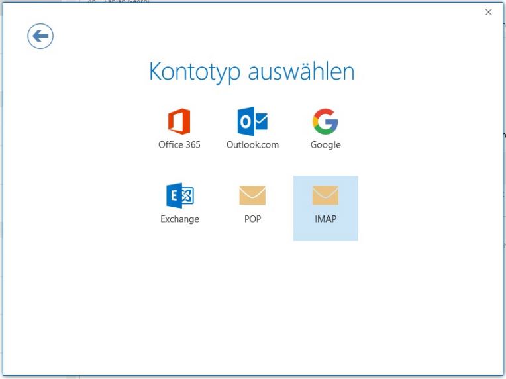Go back using the arrow button
Image resolution: width=506 pixels, height=379 pixels.
point(40,36)
